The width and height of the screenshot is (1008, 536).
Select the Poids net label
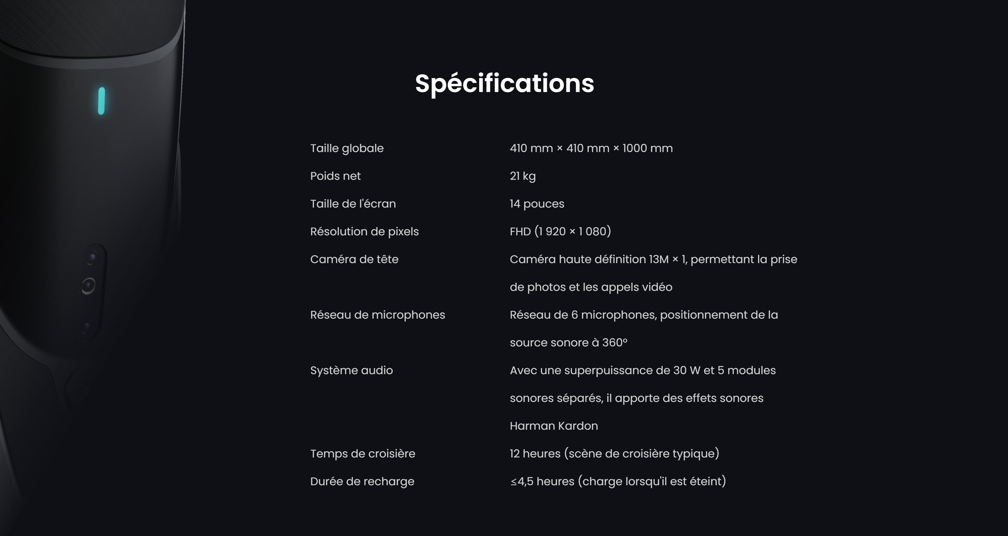point(335,176)
